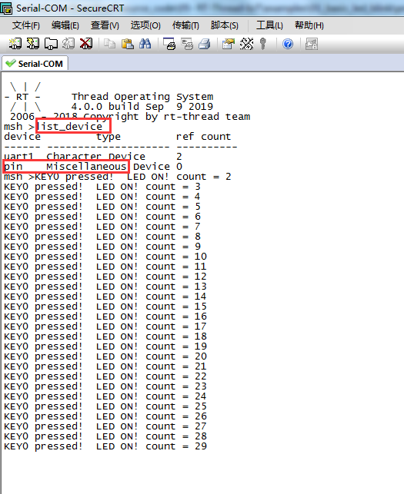Open the 选项(O) menu
This screenshot has height=494, width=404.
click(x=145, y=25)
